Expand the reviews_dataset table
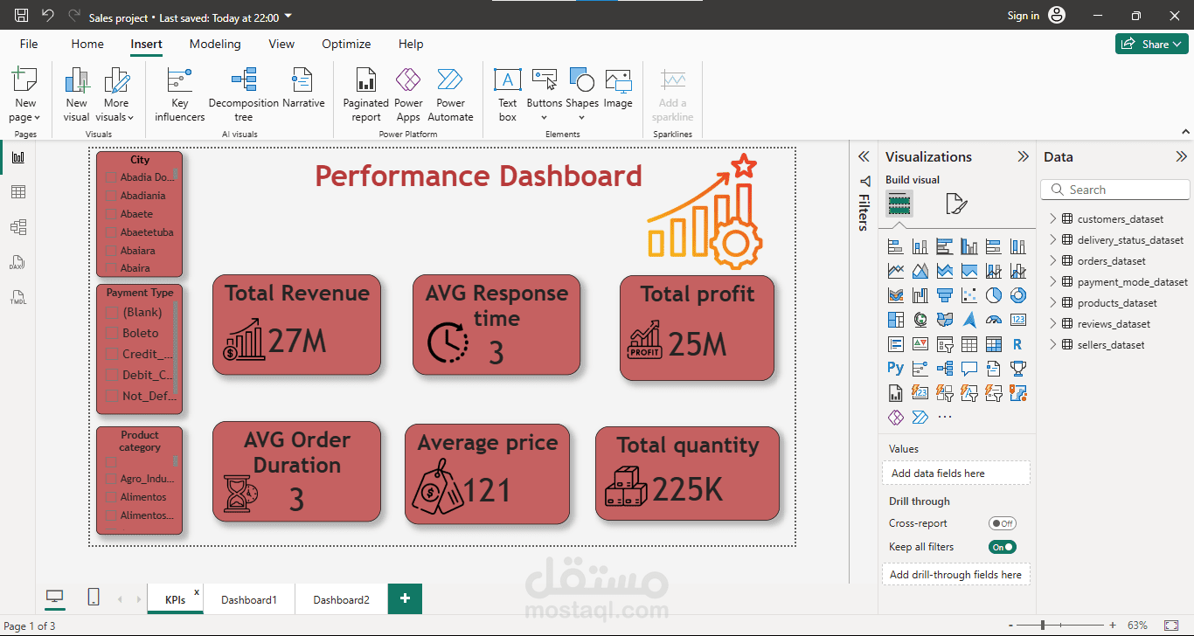This screenshot has width=1194, height=636. tap(1052, 323)
